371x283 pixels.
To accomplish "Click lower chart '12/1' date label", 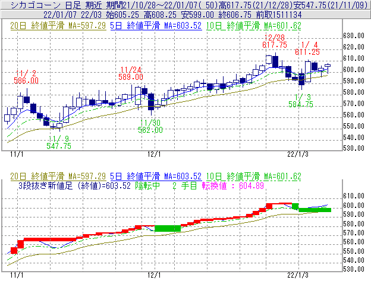I will pos(154,275).
